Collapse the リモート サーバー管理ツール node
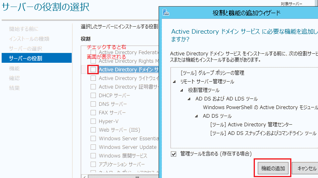The height and width of the screenshot is (178, 318). click(x=174, y=82)
